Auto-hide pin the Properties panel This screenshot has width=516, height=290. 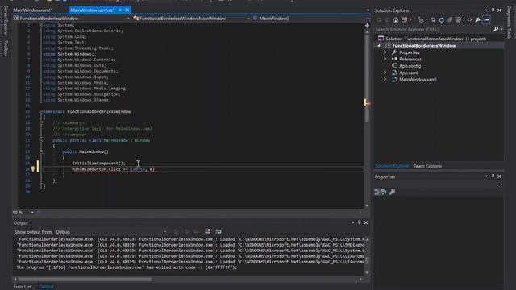493,176
